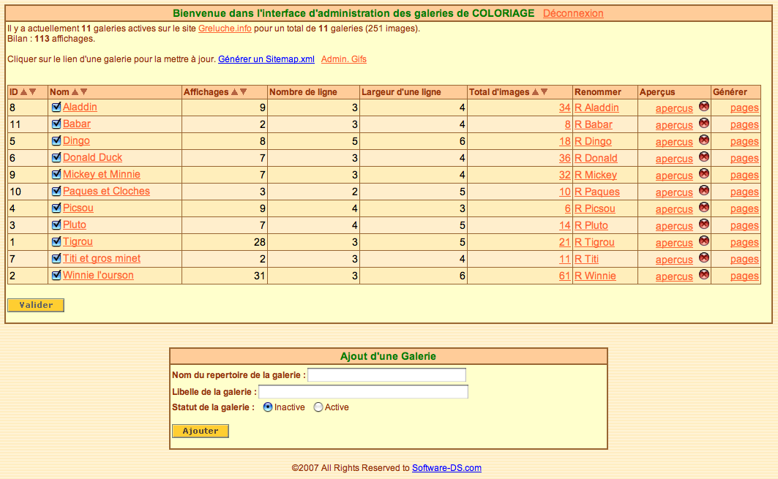
Task: Focus the Libelle de la galerie field
Action: pos(363,392)
